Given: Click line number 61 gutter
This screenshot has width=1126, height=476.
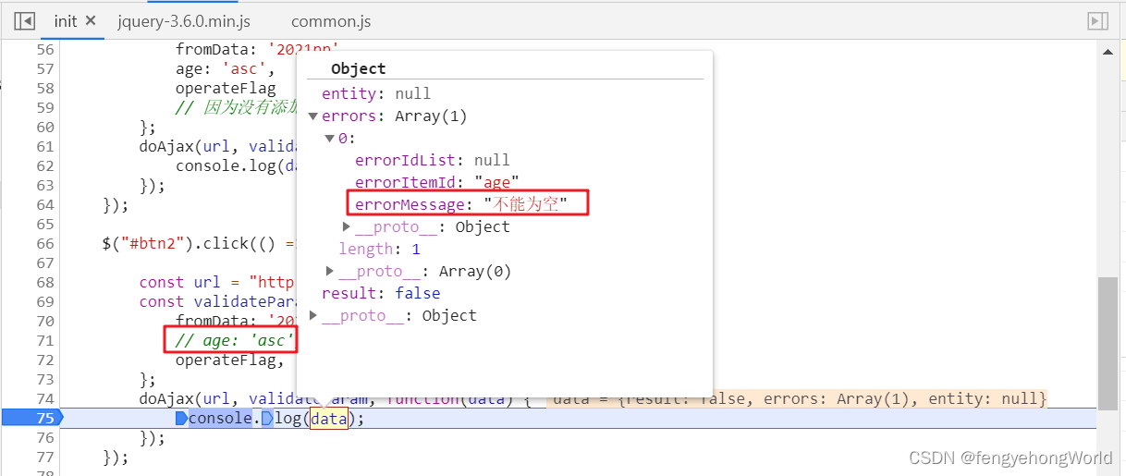Looking at the screenshot, I should pyautogui.click(x=45, y=146).
